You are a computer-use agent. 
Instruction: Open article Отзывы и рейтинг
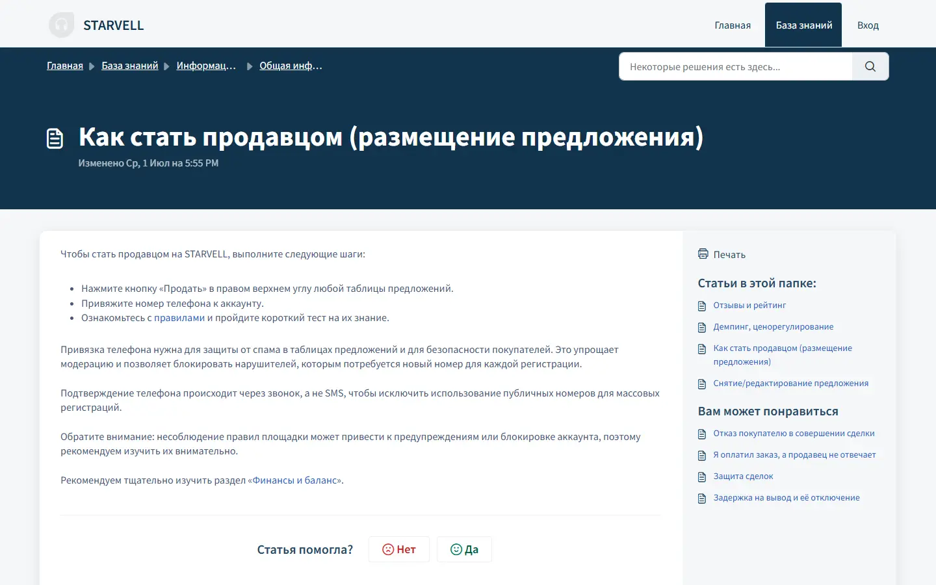point(749,305)
